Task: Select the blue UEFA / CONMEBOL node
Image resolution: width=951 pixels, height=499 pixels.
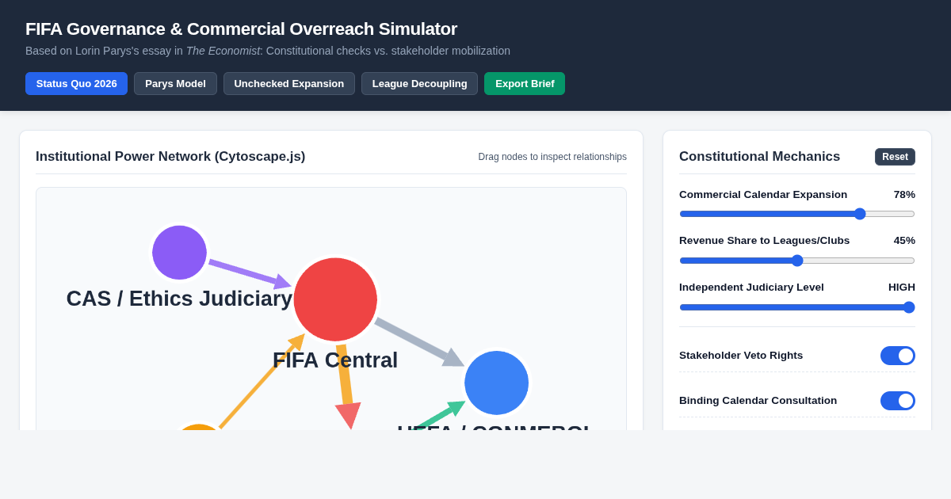Action: coord(496,383)
